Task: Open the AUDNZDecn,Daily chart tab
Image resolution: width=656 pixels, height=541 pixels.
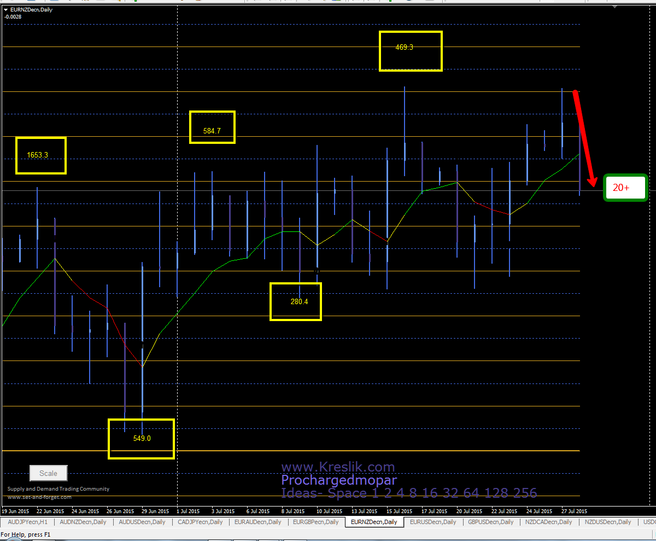Action: tap(83, 522)
